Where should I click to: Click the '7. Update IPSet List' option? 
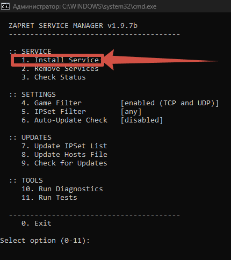coord(64,146)
